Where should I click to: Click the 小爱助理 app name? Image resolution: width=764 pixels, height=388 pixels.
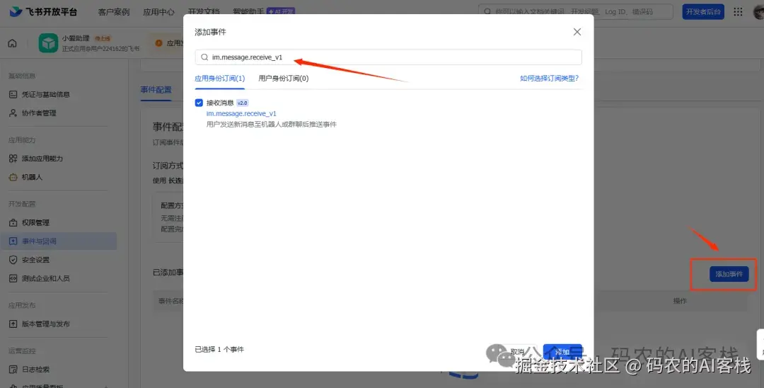pyautogui.click(x=76, y=38)
